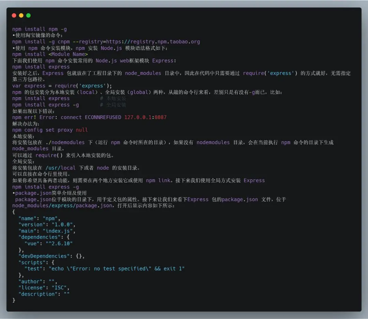The image size is (368, 319).
Task: Click the comment '# 本地安装'
Action: pos(113,98)
